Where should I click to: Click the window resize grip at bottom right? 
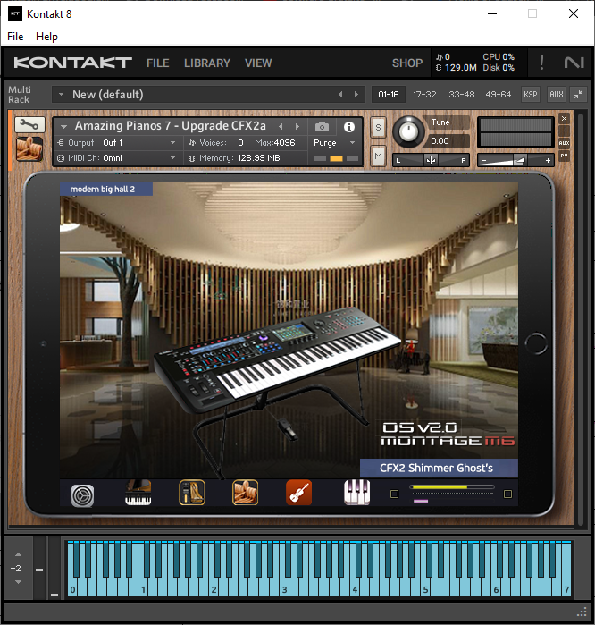[x=582, y=612]
